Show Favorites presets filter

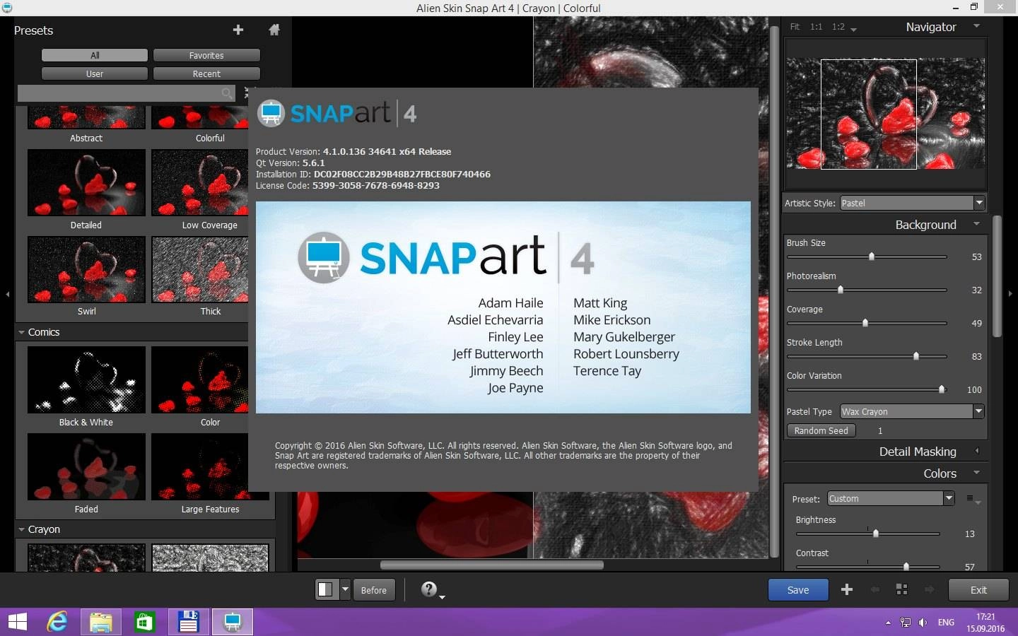[206, 55]
